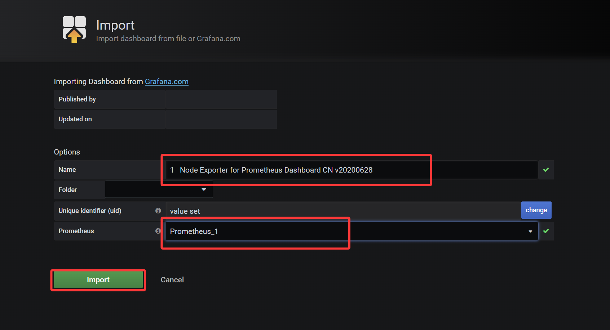Click the 'Options' section heading

[67, 152]
